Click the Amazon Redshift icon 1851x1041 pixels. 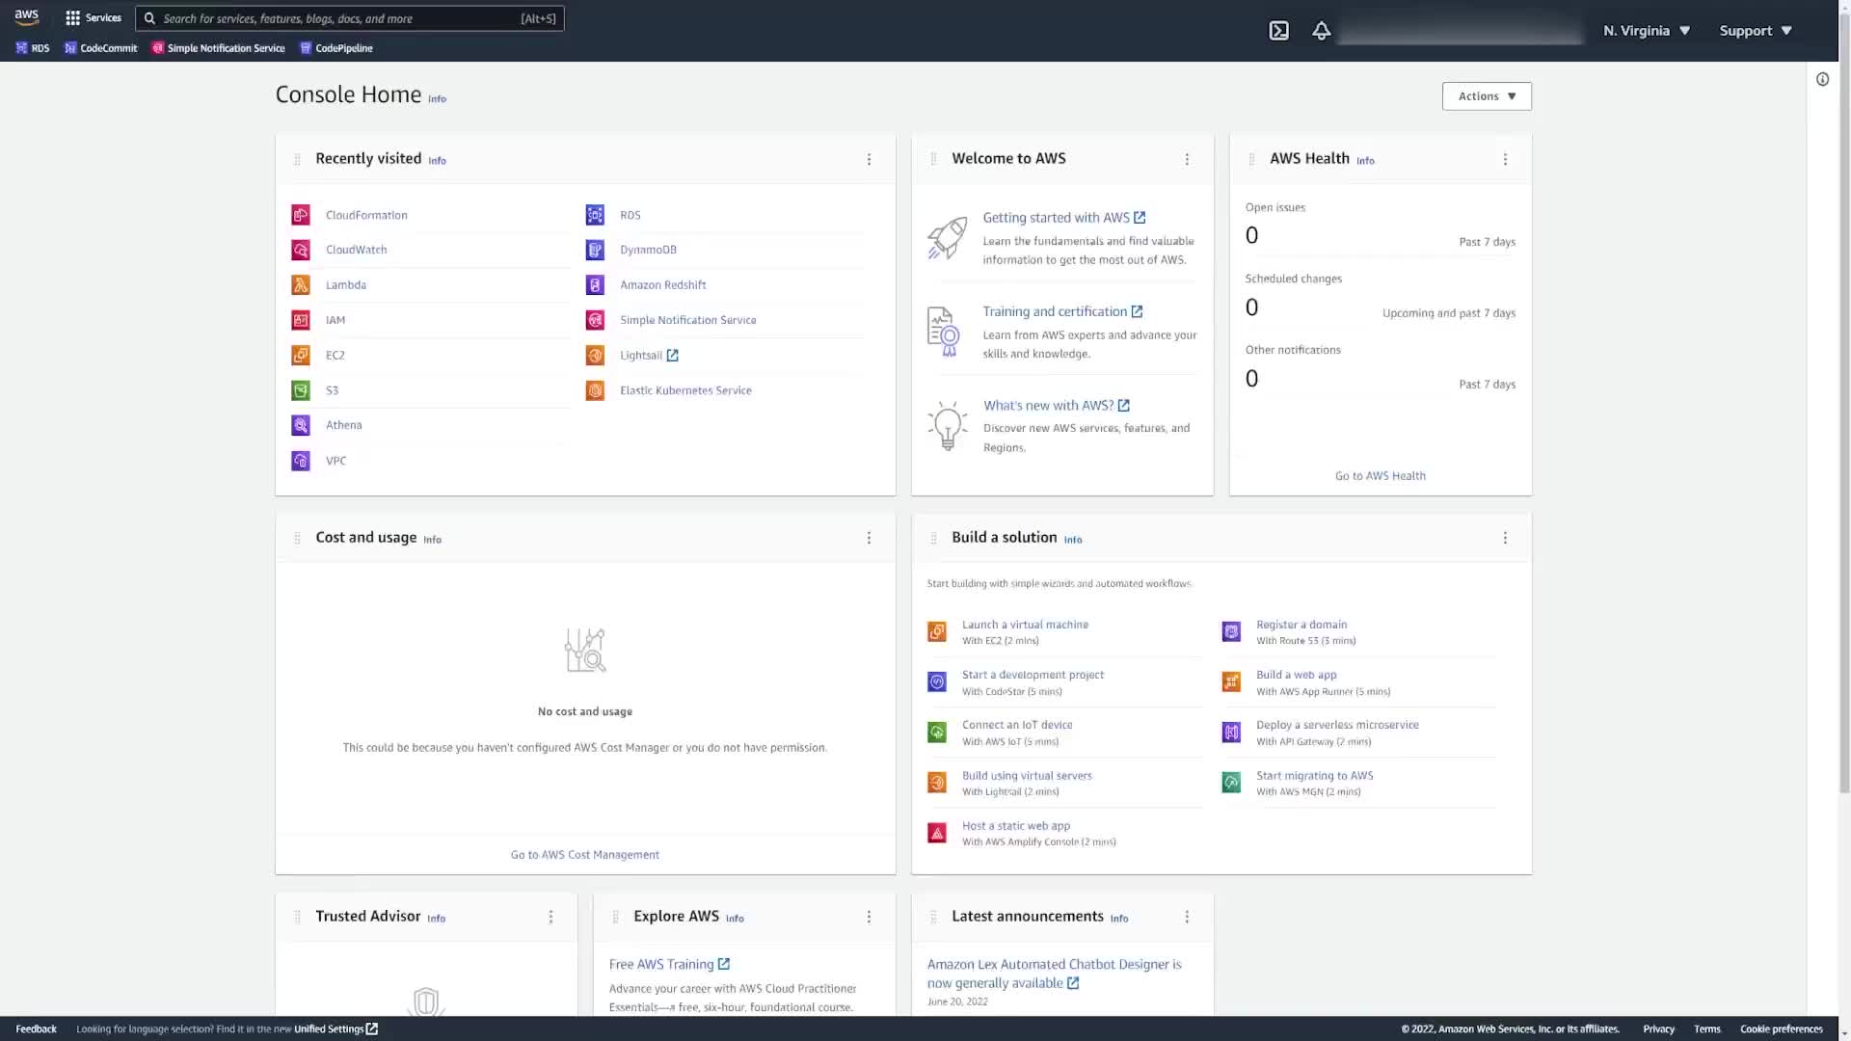[595, 285]
